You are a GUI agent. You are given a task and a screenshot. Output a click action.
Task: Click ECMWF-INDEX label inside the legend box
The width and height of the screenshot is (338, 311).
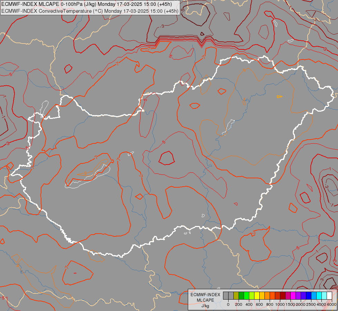click(x=205, y=295)
